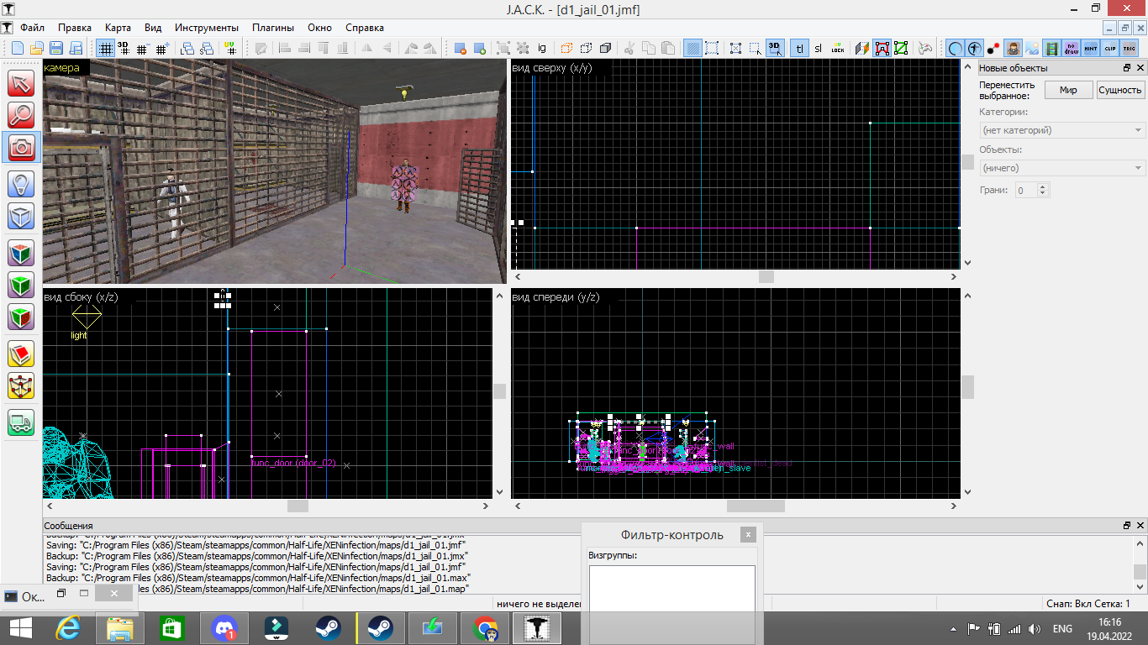Click the Windows Start button

pyautogui.click(x=20, y=628)
